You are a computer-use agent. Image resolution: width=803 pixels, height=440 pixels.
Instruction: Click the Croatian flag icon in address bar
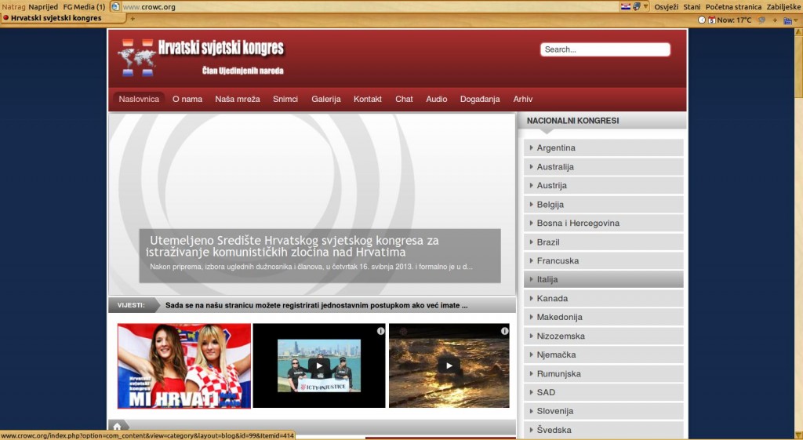[625, 6]
